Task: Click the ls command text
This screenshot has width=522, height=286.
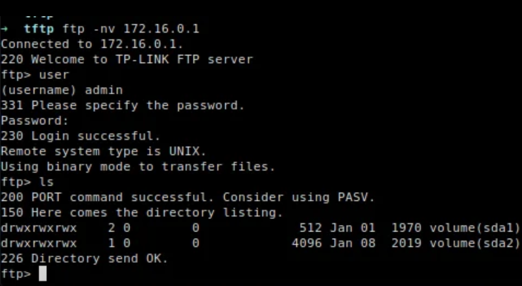Action: coord(46,182)
